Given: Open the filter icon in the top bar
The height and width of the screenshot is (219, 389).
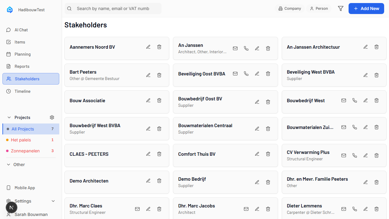Looking at the screenshot, I should pos(340,9).
